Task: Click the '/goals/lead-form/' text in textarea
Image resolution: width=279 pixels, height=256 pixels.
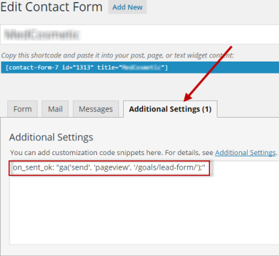Action: click(x=165, y=167)
